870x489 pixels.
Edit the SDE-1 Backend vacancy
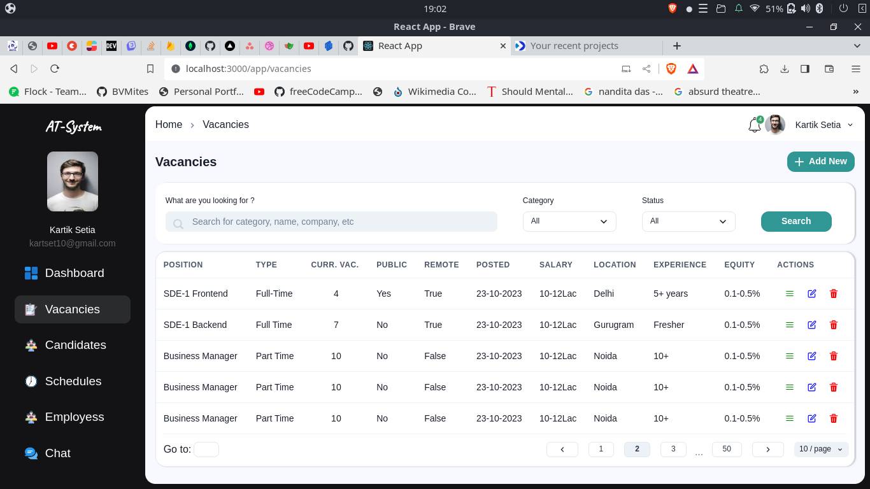811,325
